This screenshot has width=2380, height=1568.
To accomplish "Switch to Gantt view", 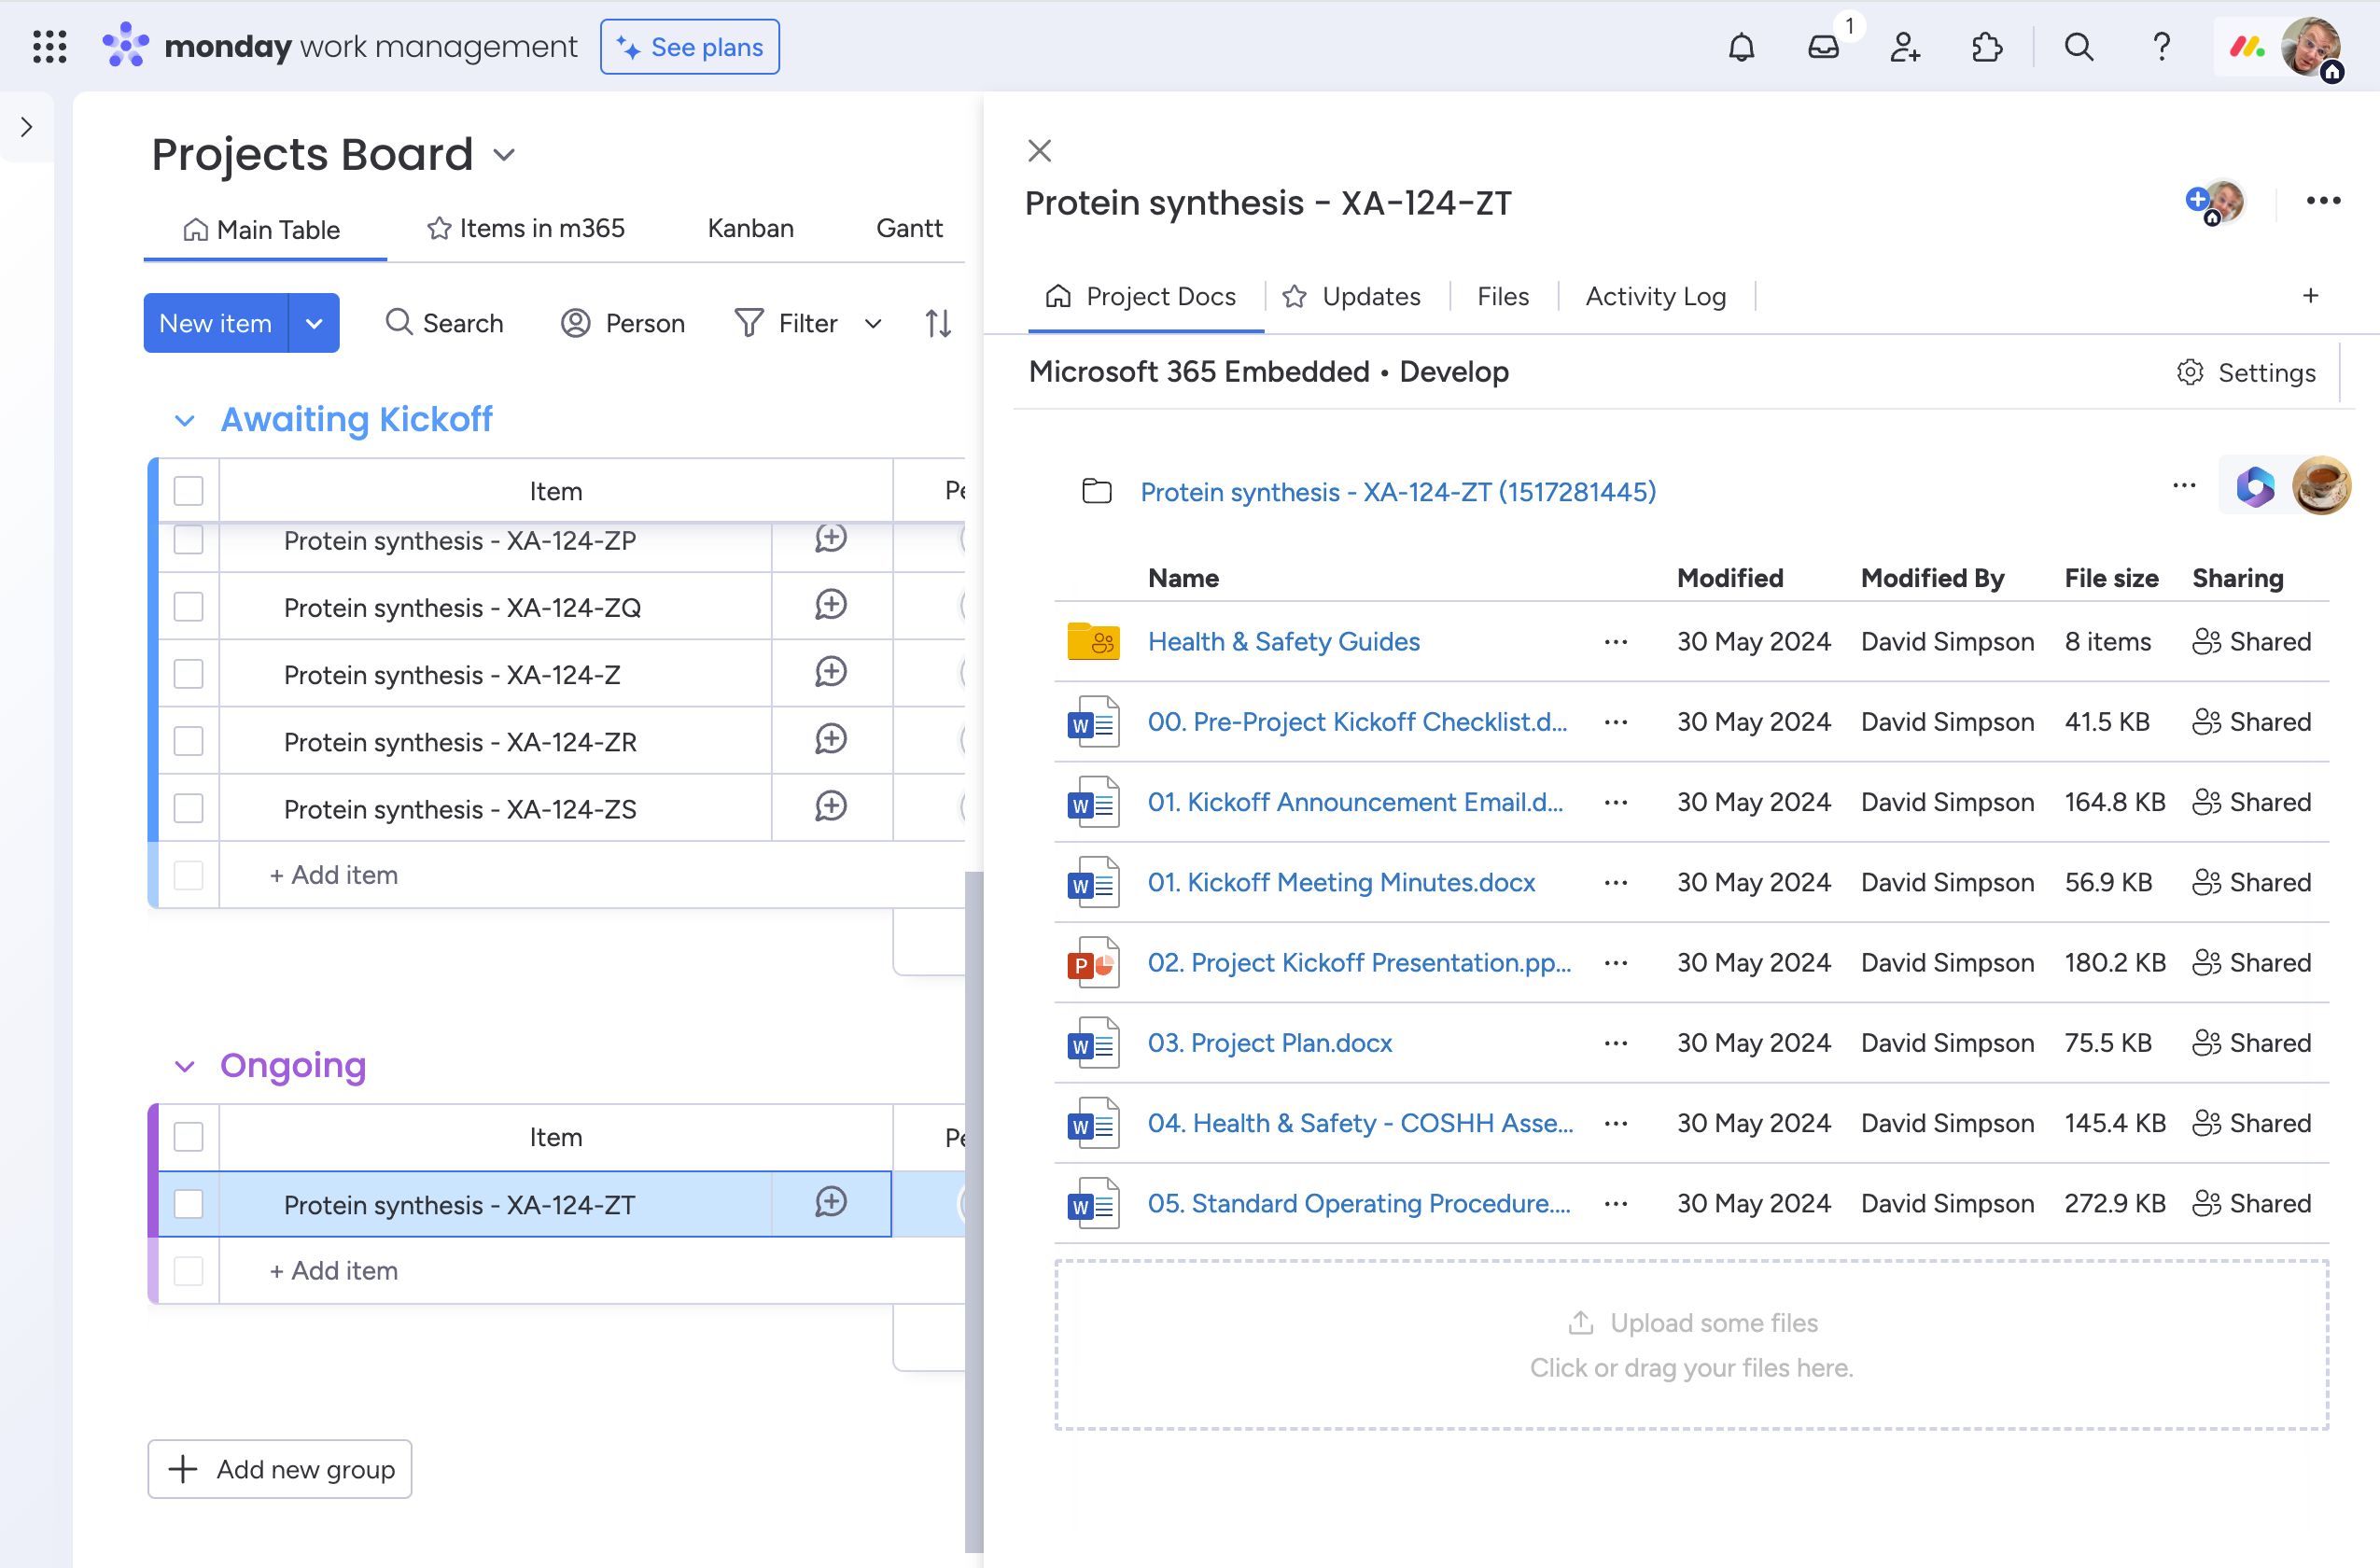I will point(909,229).
